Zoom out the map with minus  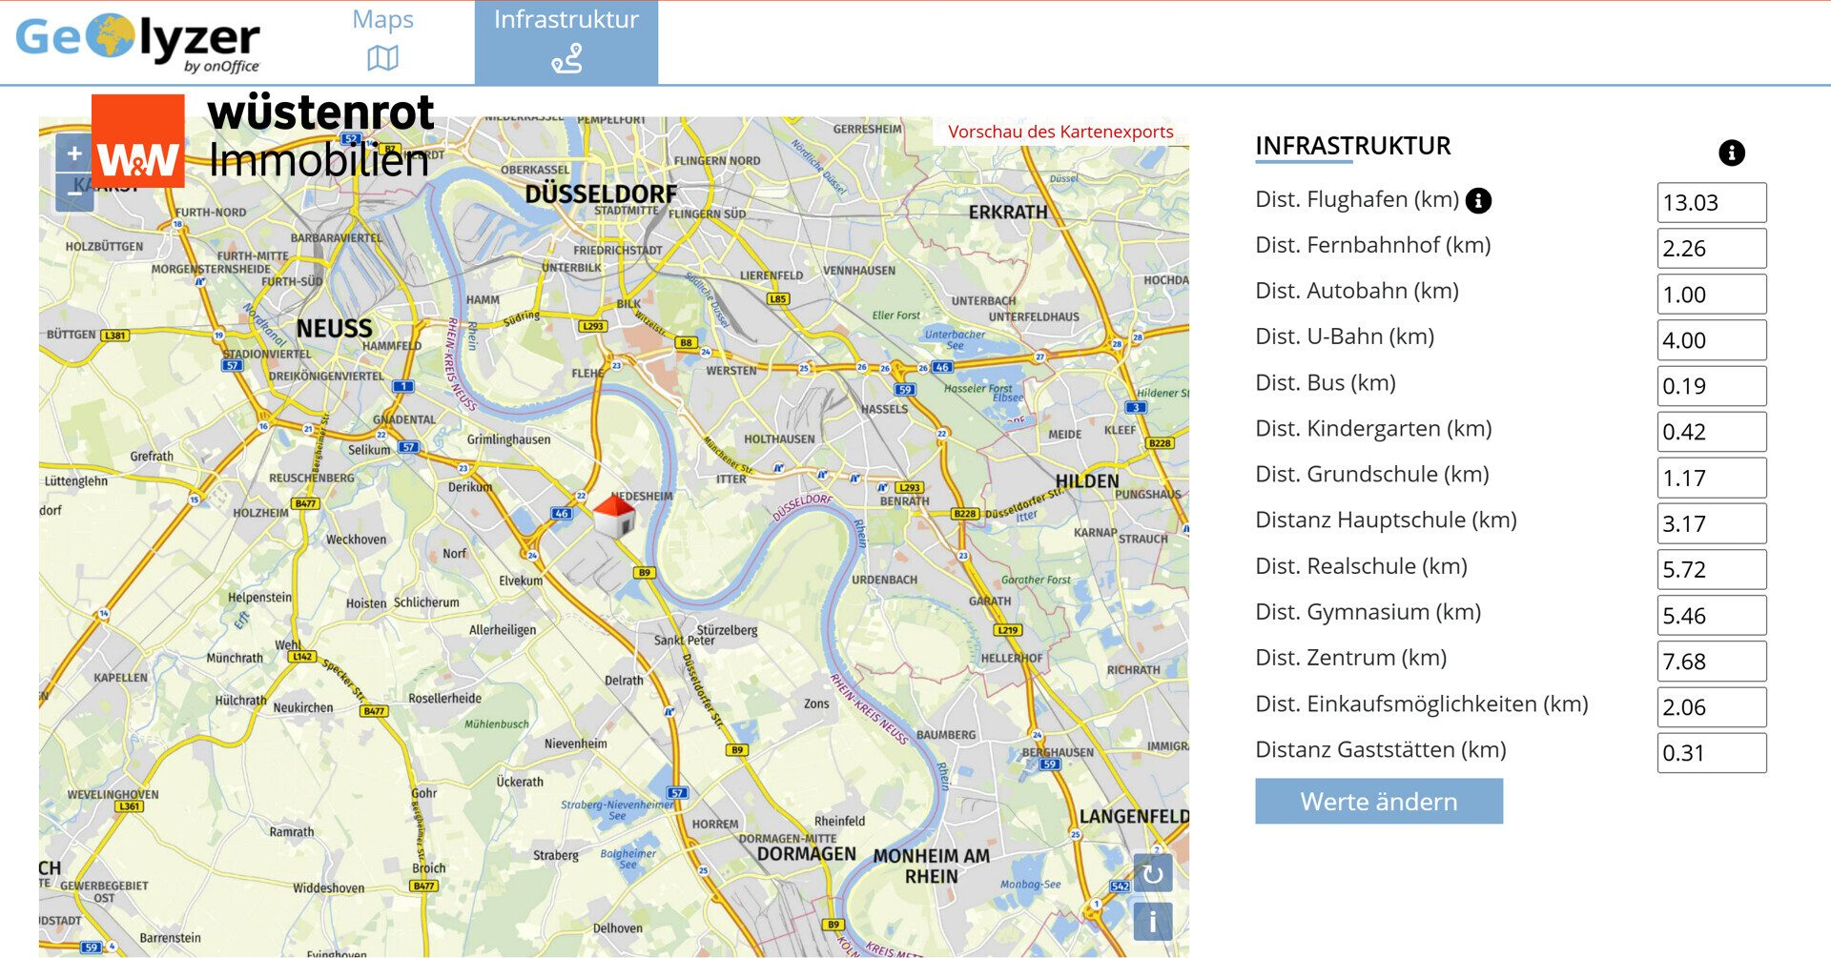(74, 193)
